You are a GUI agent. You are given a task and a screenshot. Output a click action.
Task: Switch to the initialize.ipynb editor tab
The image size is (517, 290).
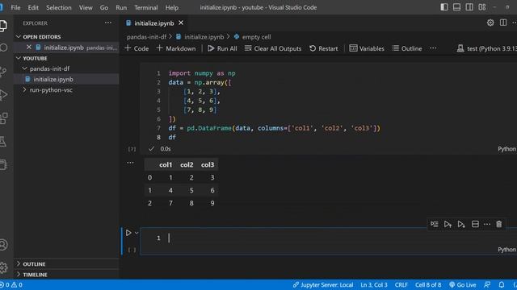click(x=154, y=23)
